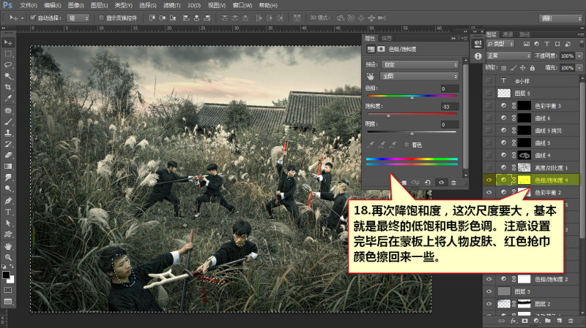
Task: Select the Zoom tool
Action: click(x=8, y=257)
